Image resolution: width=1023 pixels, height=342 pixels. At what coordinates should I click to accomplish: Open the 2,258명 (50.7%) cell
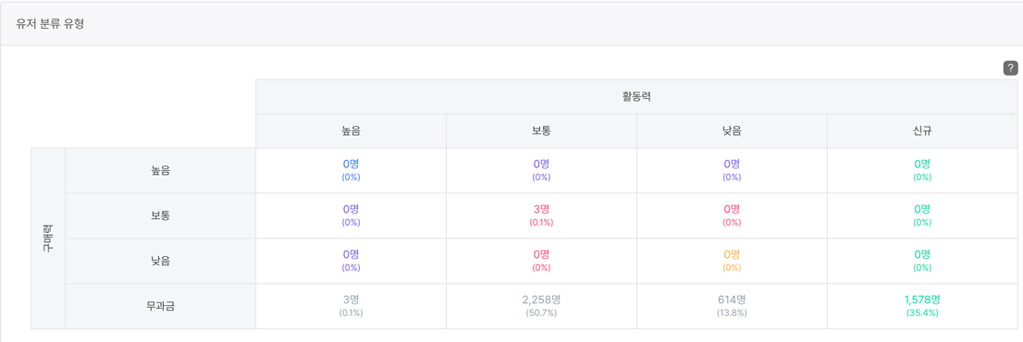point(541,306)
